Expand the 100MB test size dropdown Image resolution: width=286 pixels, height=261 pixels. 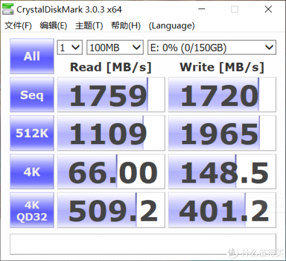(115, 47)
